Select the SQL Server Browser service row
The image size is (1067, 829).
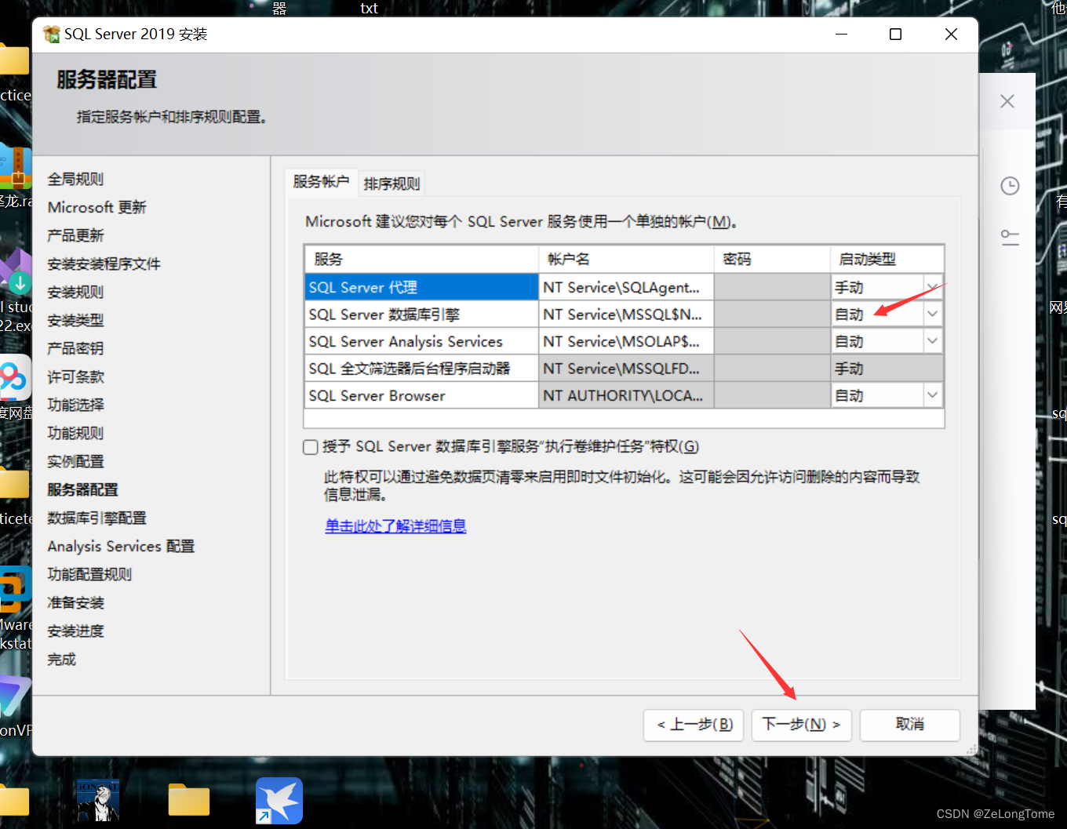pos(421,395)
